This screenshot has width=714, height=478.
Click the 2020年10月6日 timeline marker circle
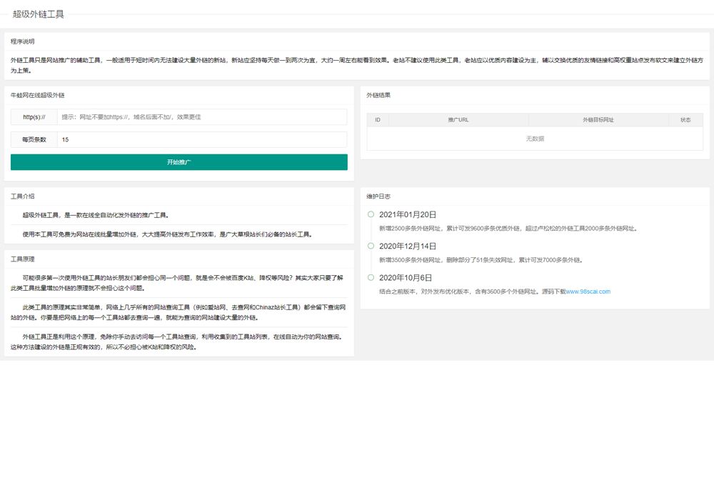371,277
